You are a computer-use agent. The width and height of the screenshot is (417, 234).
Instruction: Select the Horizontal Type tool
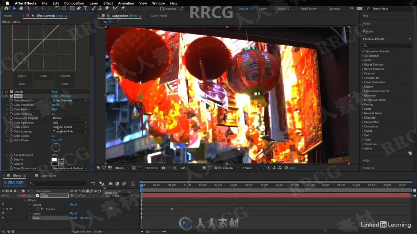85,8
